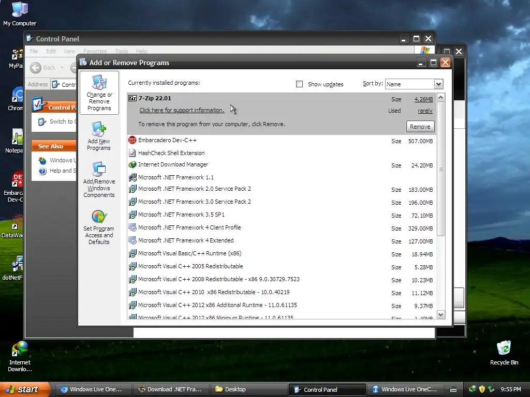
Task: Open My Computer desktop icon
Action: (x=20, y=13)
